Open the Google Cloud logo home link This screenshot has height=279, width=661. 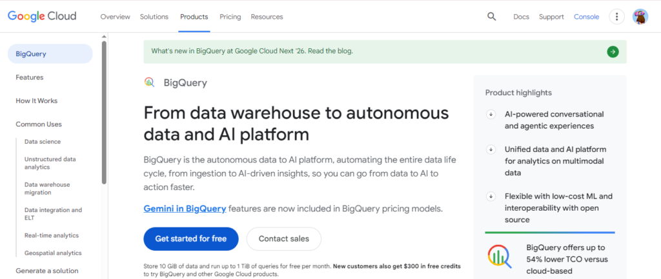click(x=42, y=16)
